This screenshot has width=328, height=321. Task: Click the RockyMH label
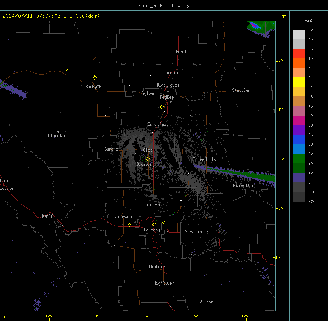tap(93, 87)
